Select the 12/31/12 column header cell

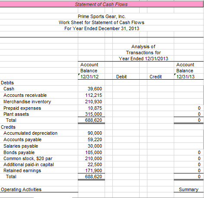pos(91,77)
